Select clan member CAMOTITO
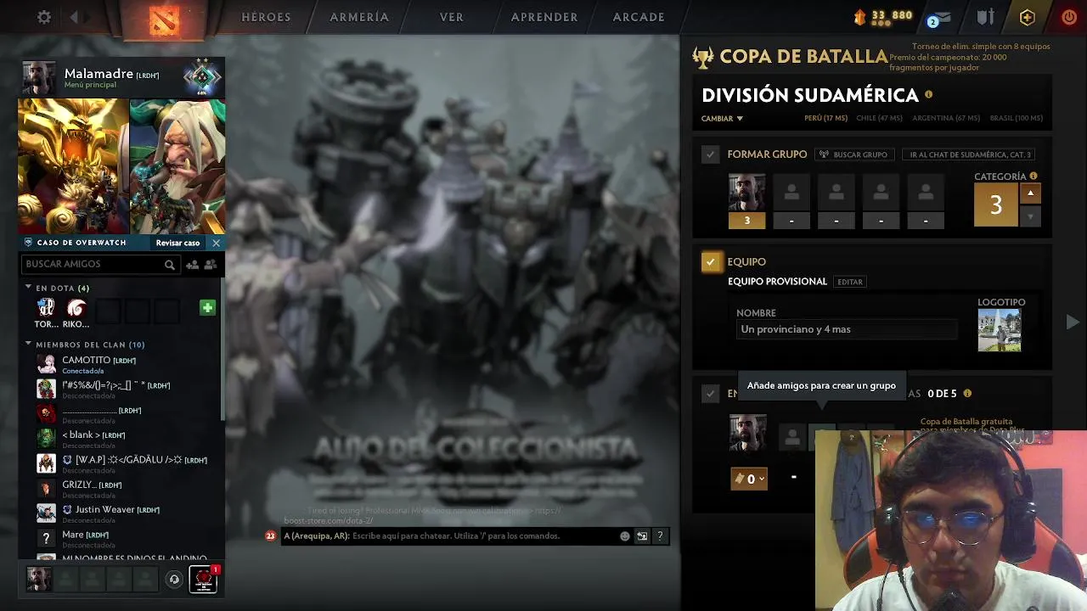 point(121,364)
